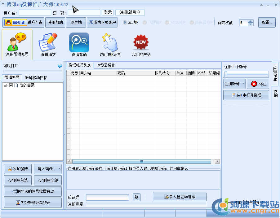Image resolution: width=280 pixels, height=218 pixels.
Task: Click 录入验证码继续 button
Action: click(x=180, y=197)
